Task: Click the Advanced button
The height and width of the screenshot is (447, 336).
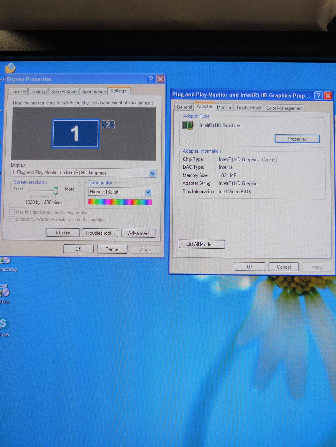Action: [138, 233]
